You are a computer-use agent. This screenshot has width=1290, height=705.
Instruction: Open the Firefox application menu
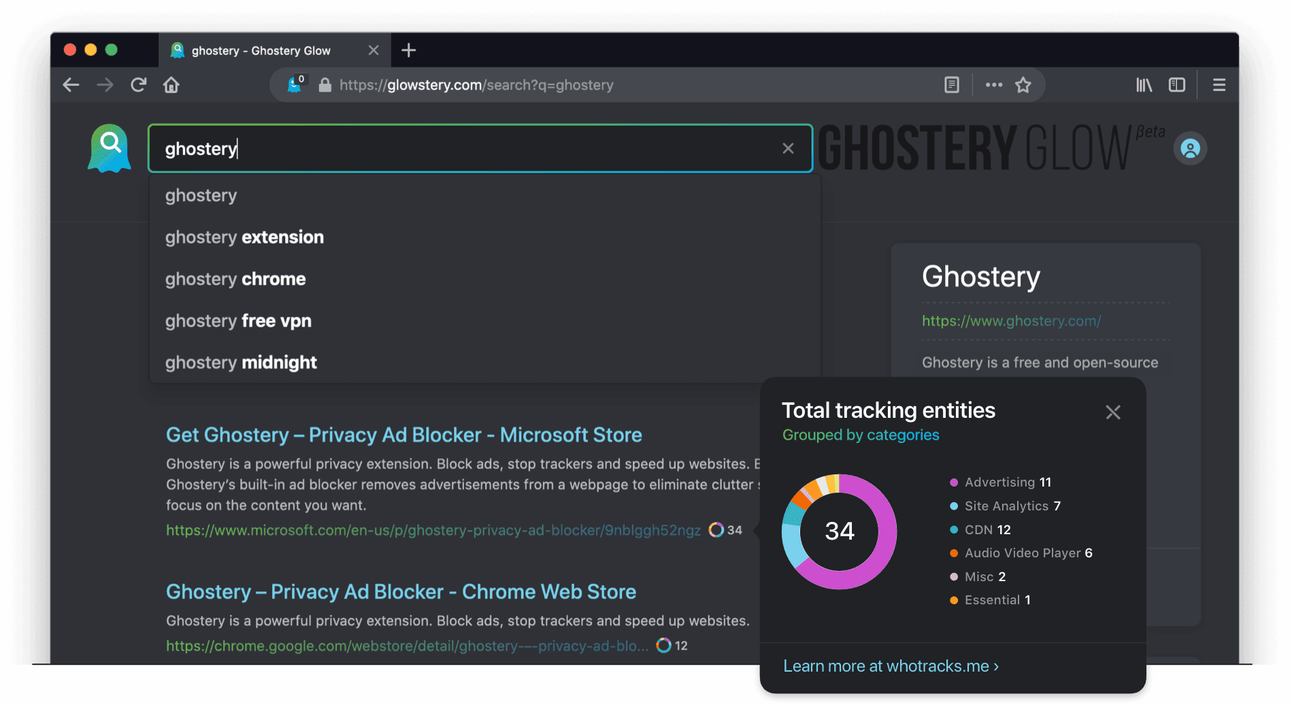pyautogui.click(x=1219, y=84)
